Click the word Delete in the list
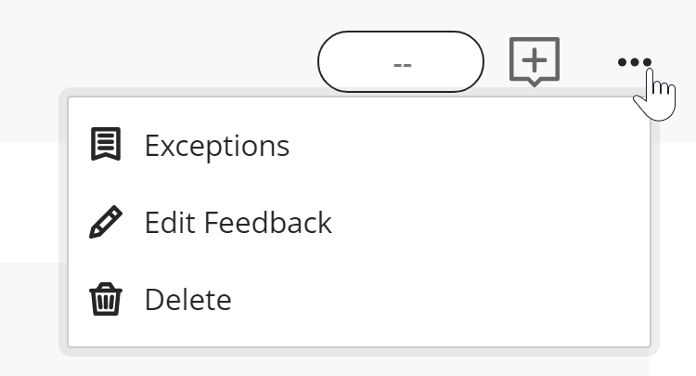Image resolution: width=696 pixels, height=376 pixels. point(187,300)
